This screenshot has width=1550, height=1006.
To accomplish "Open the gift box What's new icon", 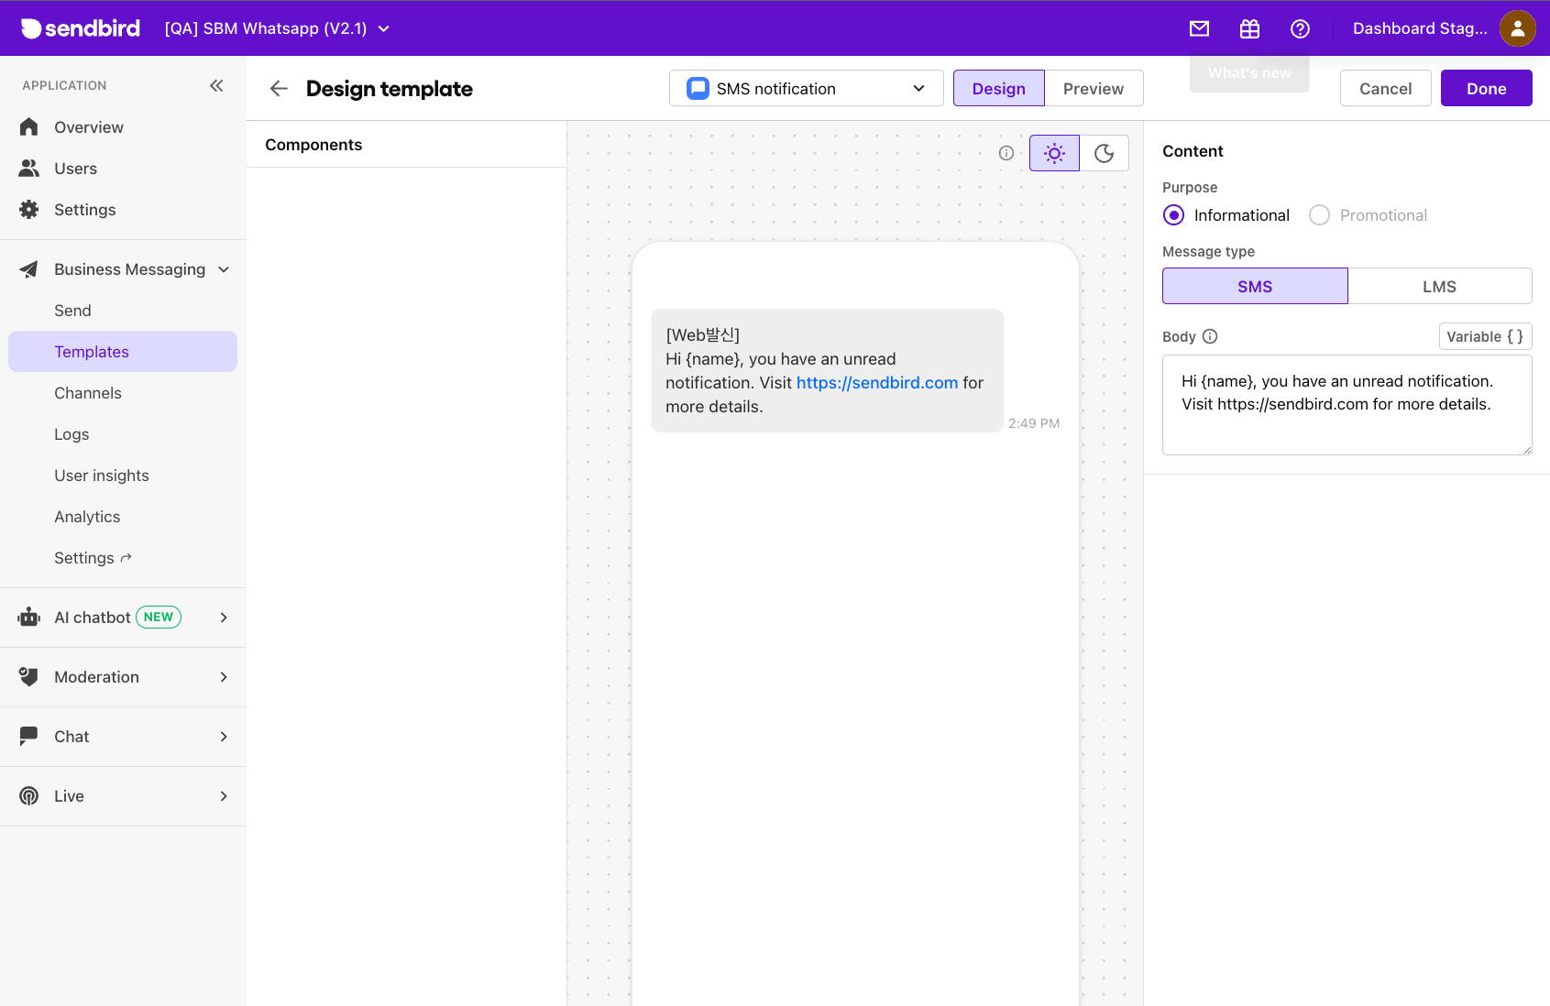I will (1249, 28).
